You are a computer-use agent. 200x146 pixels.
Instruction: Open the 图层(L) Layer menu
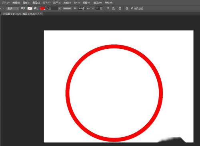point(36,2)
